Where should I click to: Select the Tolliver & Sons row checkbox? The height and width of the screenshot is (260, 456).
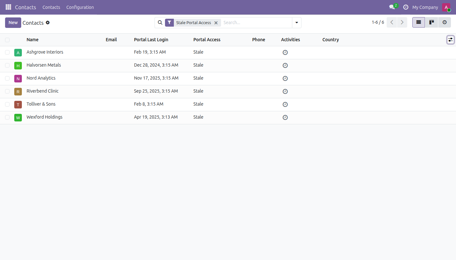click(7, 104)
